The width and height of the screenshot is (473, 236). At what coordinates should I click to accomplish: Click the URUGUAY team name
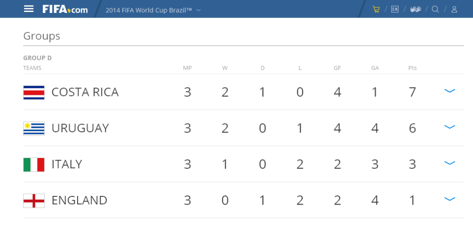pyautogui.click(x=80, y=128)
